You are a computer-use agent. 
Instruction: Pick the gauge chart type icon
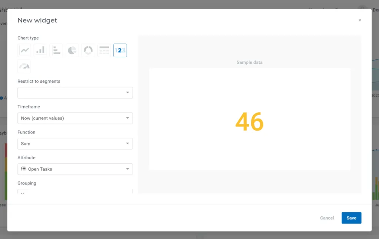pyautogui.click(x=24, y=66)
